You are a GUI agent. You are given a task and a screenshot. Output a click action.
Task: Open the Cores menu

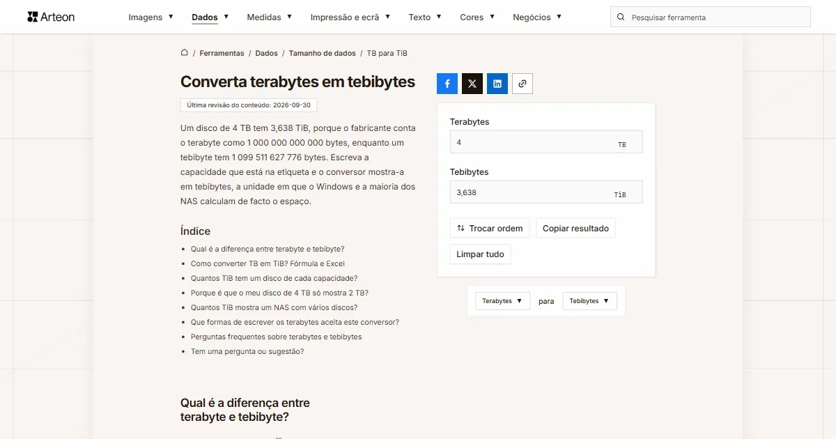click(477, 17)
